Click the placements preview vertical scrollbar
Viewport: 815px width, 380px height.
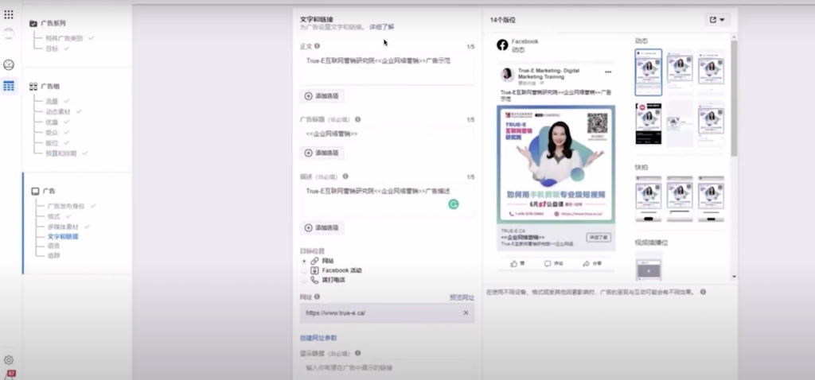point(734,98)
